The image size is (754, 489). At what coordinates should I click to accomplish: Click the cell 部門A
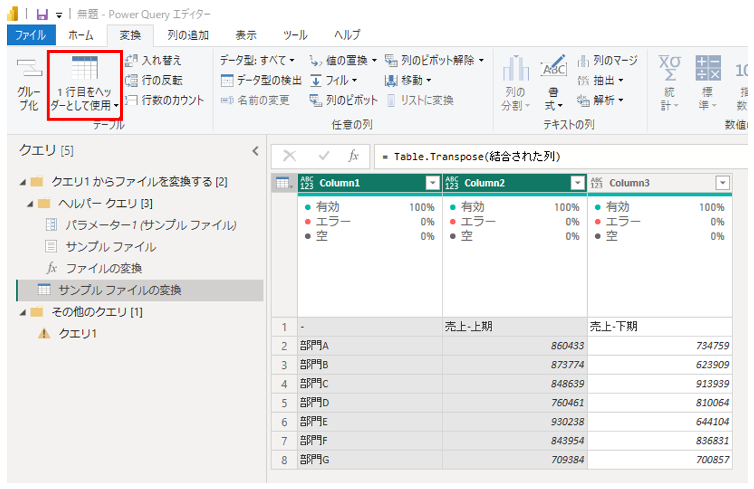point(370,346)
